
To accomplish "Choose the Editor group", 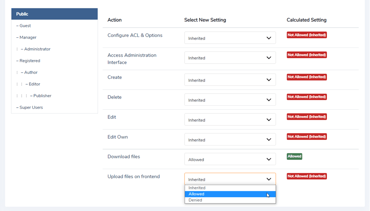I will click(x=34, y=84).
